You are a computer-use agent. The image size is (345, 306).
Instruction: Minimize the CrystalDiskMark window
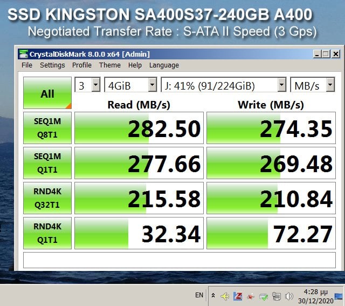click(x=317, y=54)
